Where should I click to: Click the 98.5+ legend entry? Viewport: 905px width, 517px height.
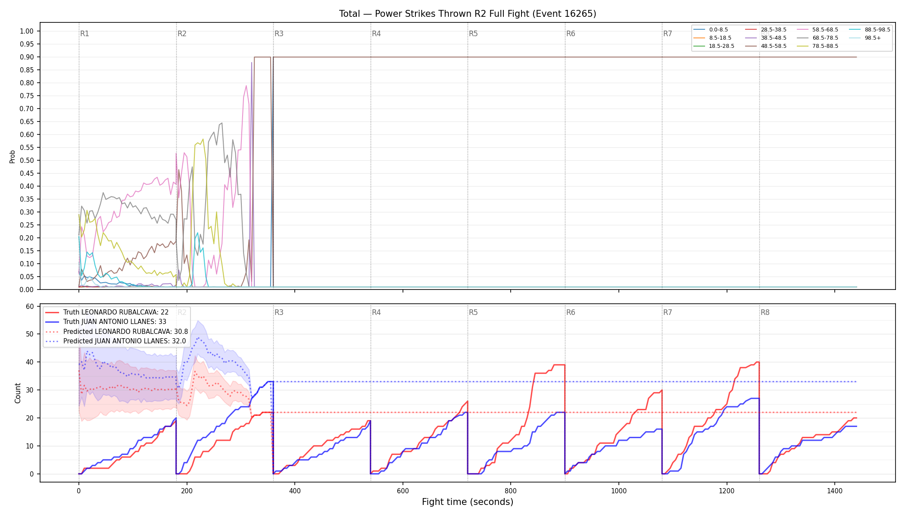[865, 38]
